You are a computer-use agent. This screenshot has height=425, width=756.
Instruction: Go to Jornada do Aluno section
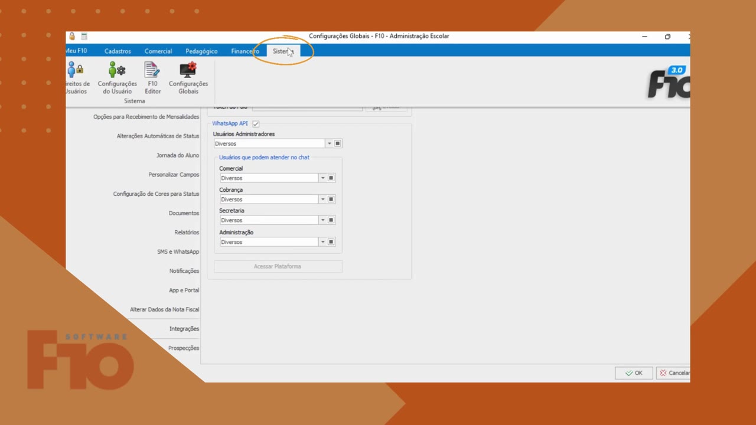click(x=178, y=155)
